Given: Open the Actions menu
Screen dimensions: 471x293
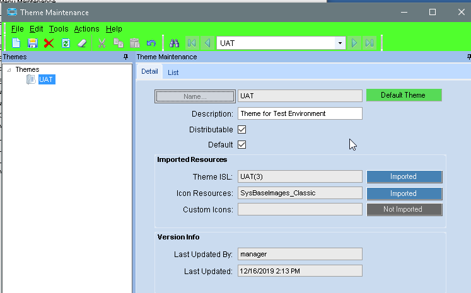Looking at the screenshot, I should (87, 29).
